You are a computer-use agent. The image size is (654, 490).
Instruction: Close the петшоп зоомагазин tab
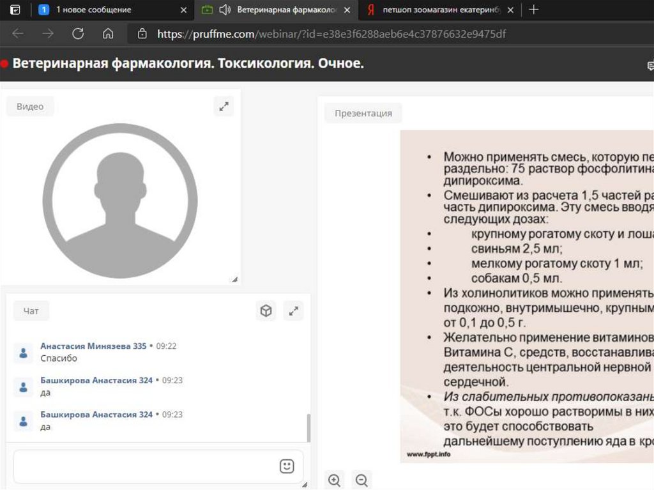pos(510,10)
